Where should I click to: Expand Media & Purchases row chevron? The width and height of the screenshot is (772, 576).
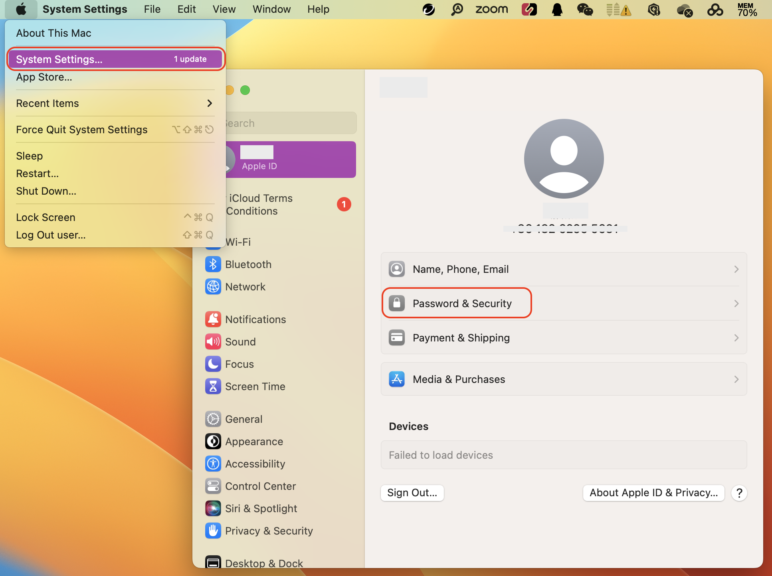click(736, 379)
